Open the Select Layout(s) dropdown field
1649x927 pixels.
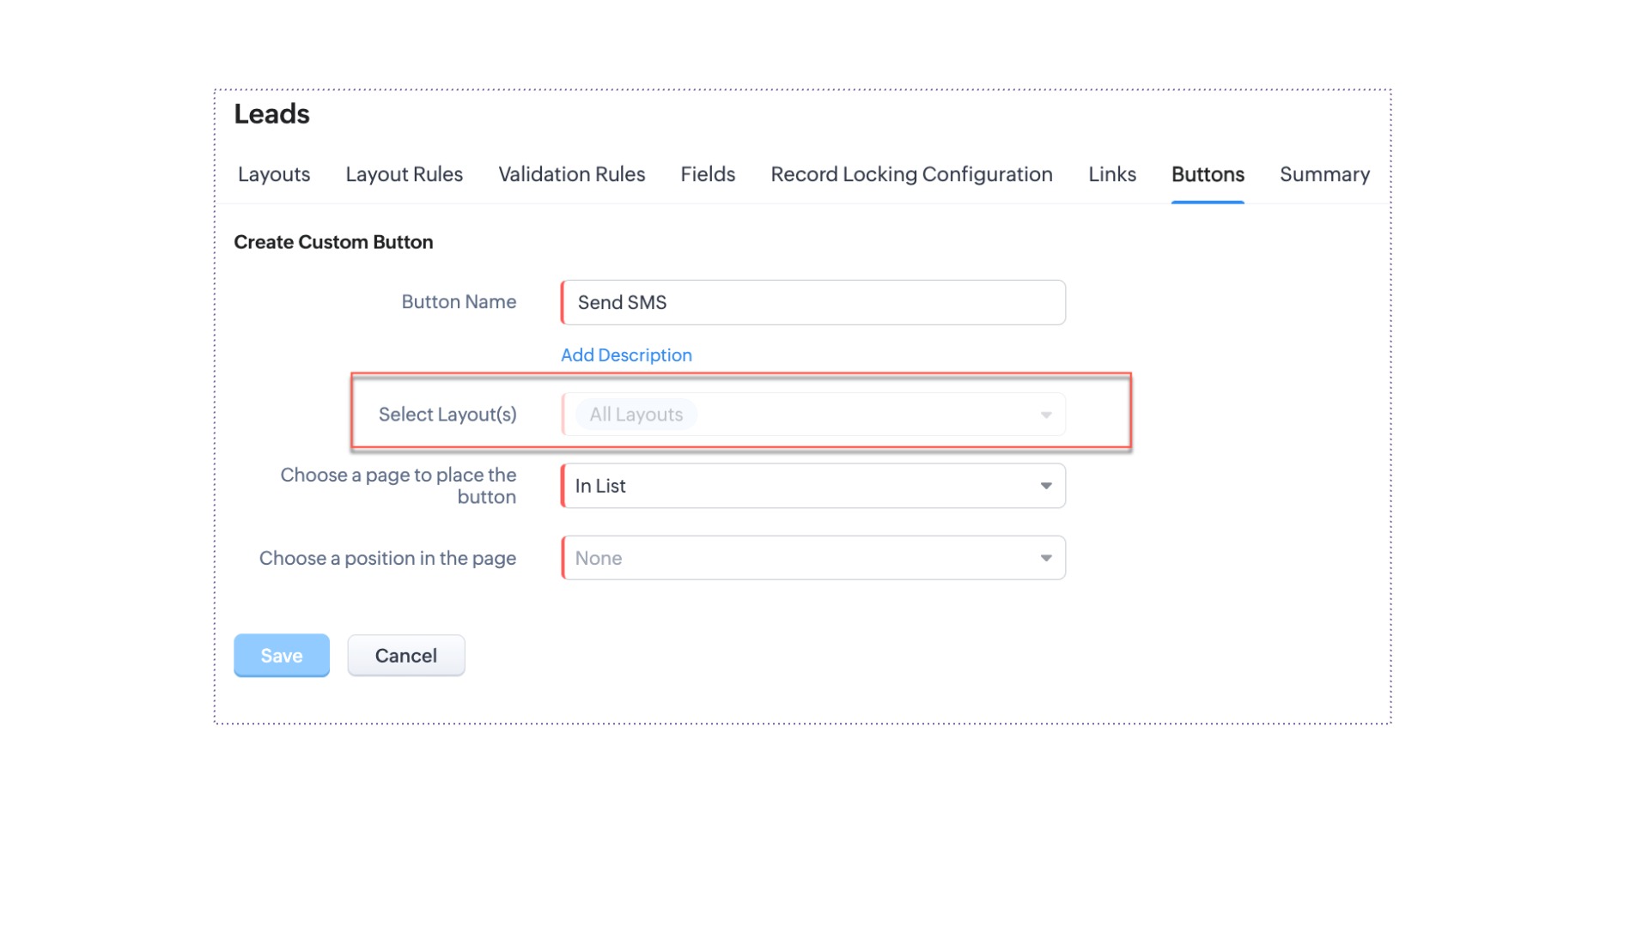[859, 415]
